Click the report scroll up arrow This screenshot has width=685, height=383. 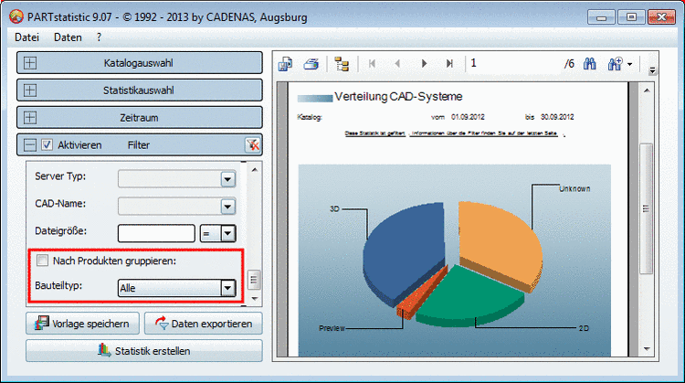647,90
